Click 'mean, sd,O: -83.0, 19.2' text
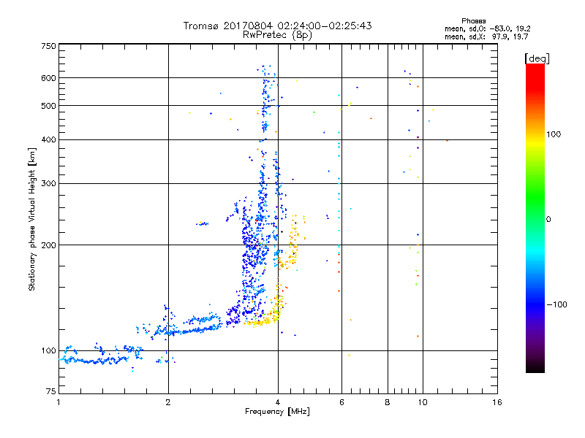 487,28
